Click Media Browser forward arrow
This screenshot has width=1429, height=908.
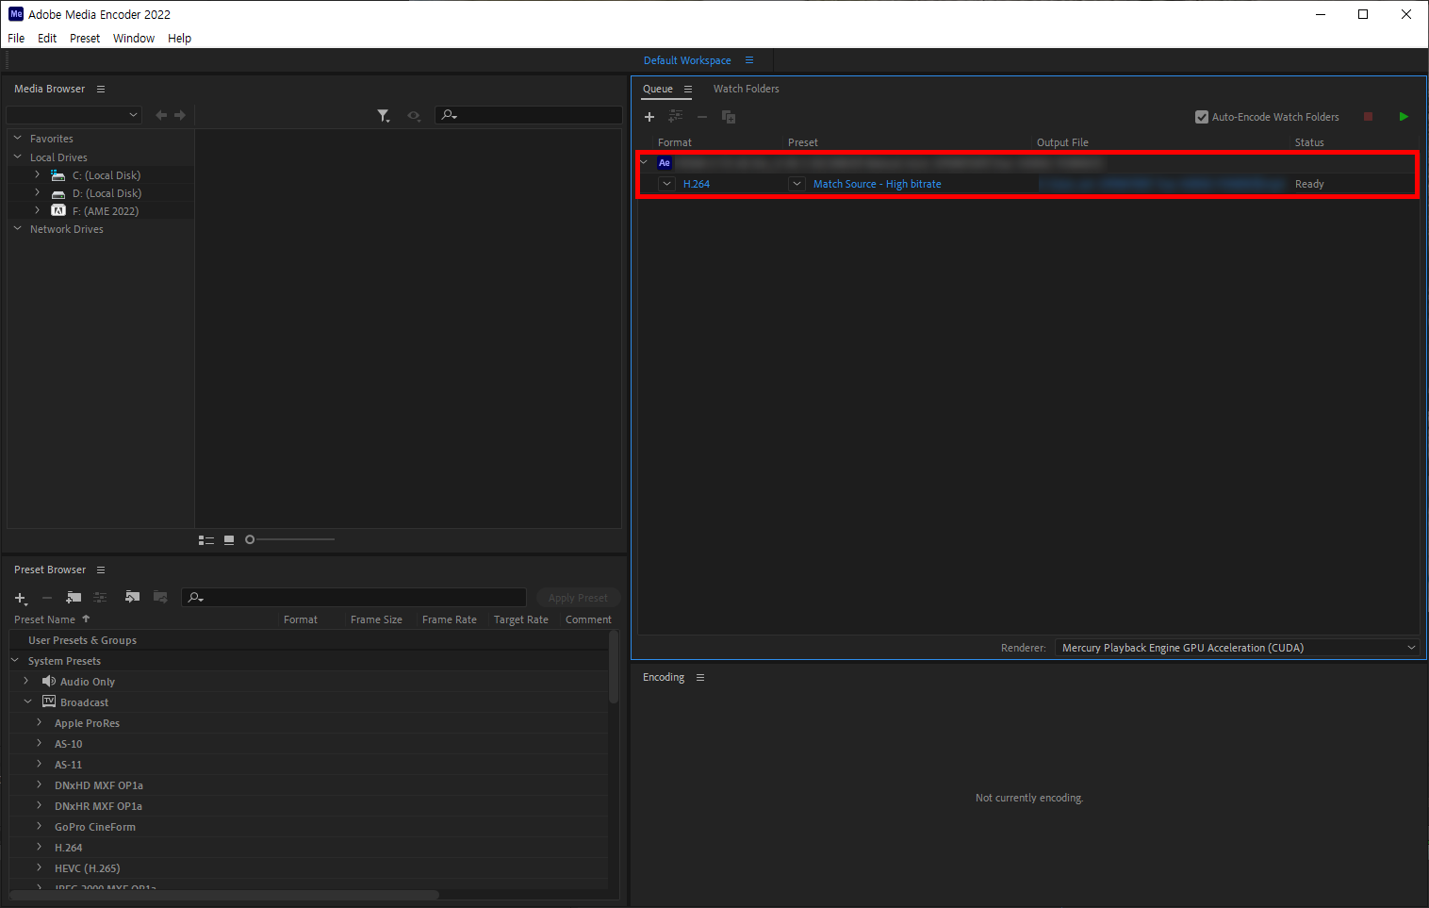point(180,115)
